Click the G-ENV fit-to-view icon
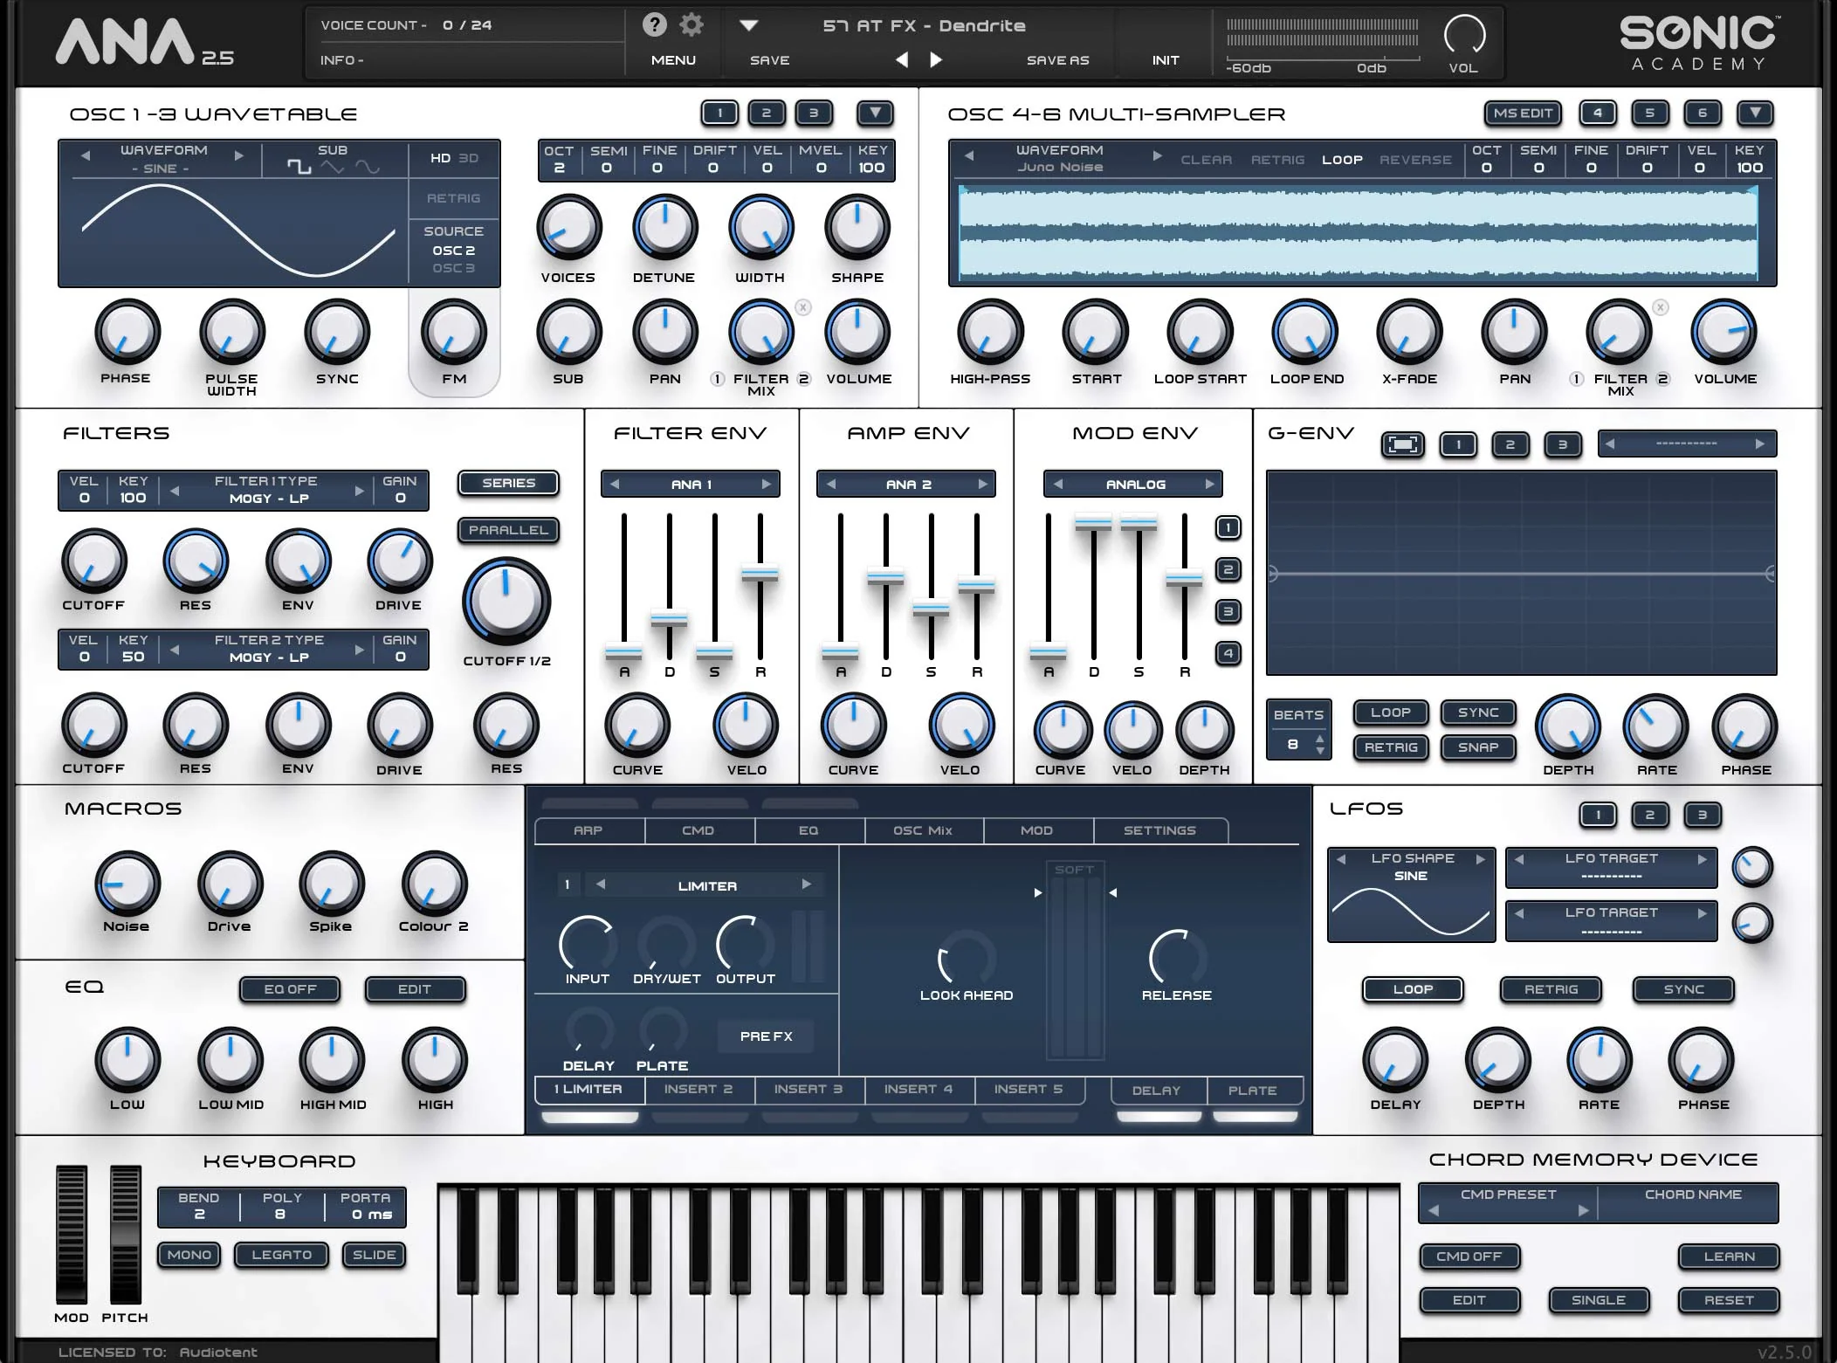The height and width of the screenshot is (1363, 1837). pyautogui.click(x=1402, y=444)
